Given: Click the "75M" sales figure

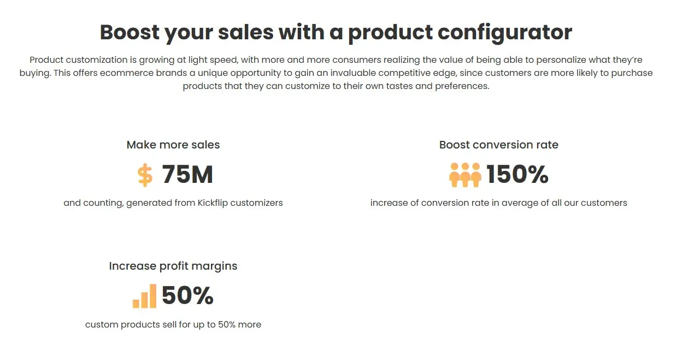Looking at the screenshot, I should click(x=187, y=175).
